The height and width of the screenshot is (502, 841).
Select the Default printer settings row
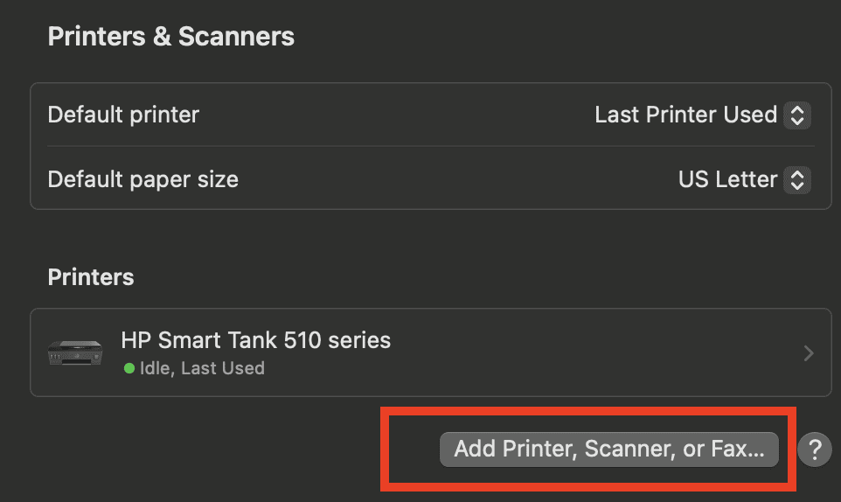point(431,115)
